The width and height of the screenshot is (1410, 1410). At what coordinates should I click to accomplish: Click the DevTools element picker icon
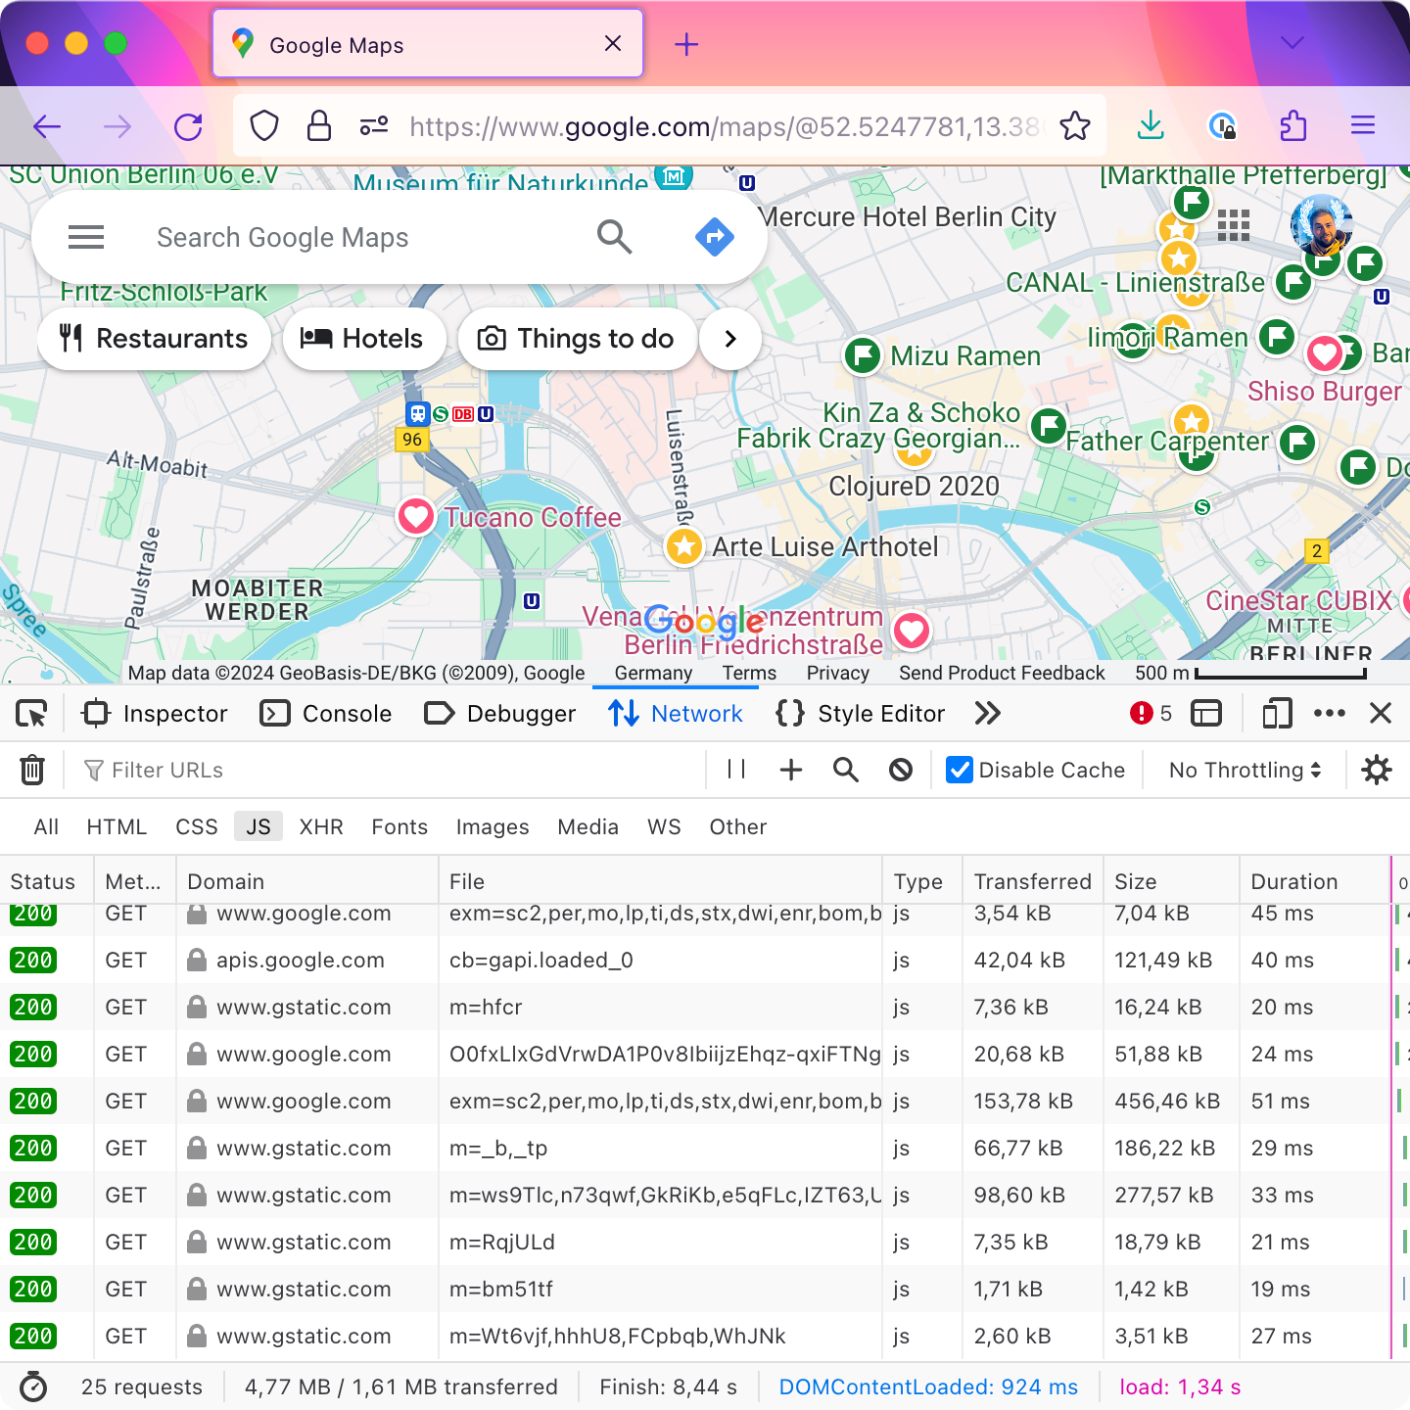pyautogui.click(x=31, y=714)
